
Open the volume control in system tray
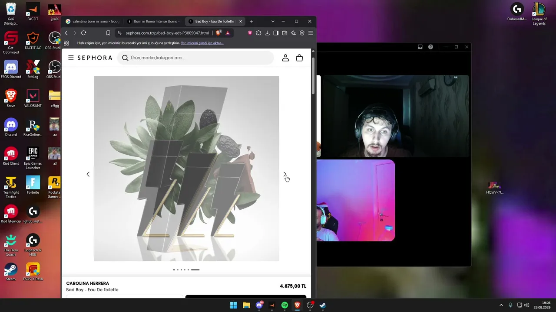pos(527,305)
